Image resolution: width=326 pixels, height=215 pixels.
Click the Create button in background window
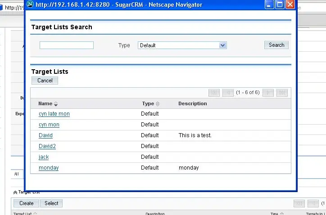click(x=26, y=203)
